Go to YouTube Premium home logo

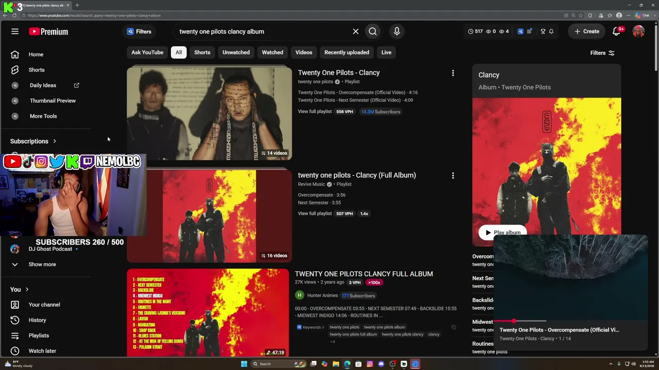(48, 31)
